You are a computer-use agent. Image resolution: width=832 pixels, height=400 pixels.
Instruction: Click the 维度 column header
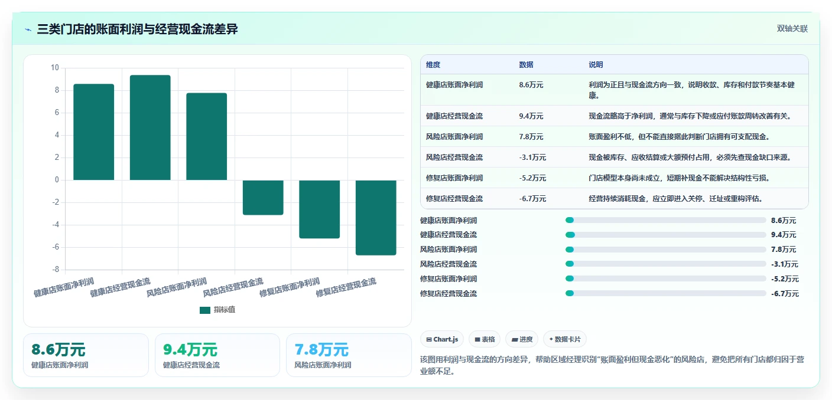[433, 65]
